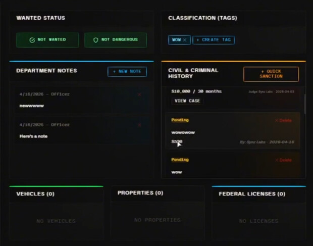Open the + QUICK SANCTION button
This screenshot has width=313, height=246.
[271, 74]
